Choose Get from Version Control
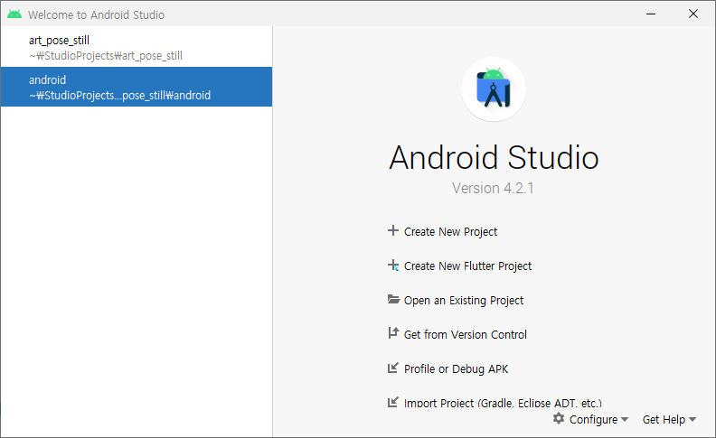716x438 pixels. click(x=466, y=335)
